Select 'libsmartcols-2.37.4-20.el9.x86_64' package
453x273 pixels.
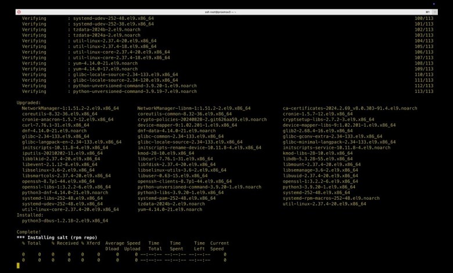tap(66, 175)
